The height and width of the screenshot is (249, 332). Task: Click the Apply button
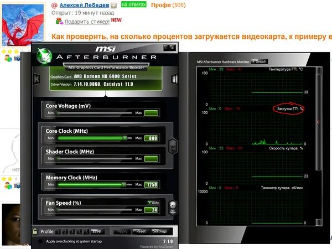[122, 231]
